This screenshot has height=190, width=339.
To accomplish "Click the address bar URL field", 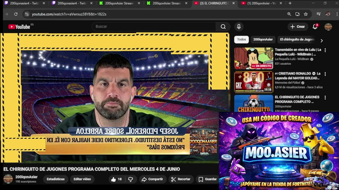I will pos(156,14).
